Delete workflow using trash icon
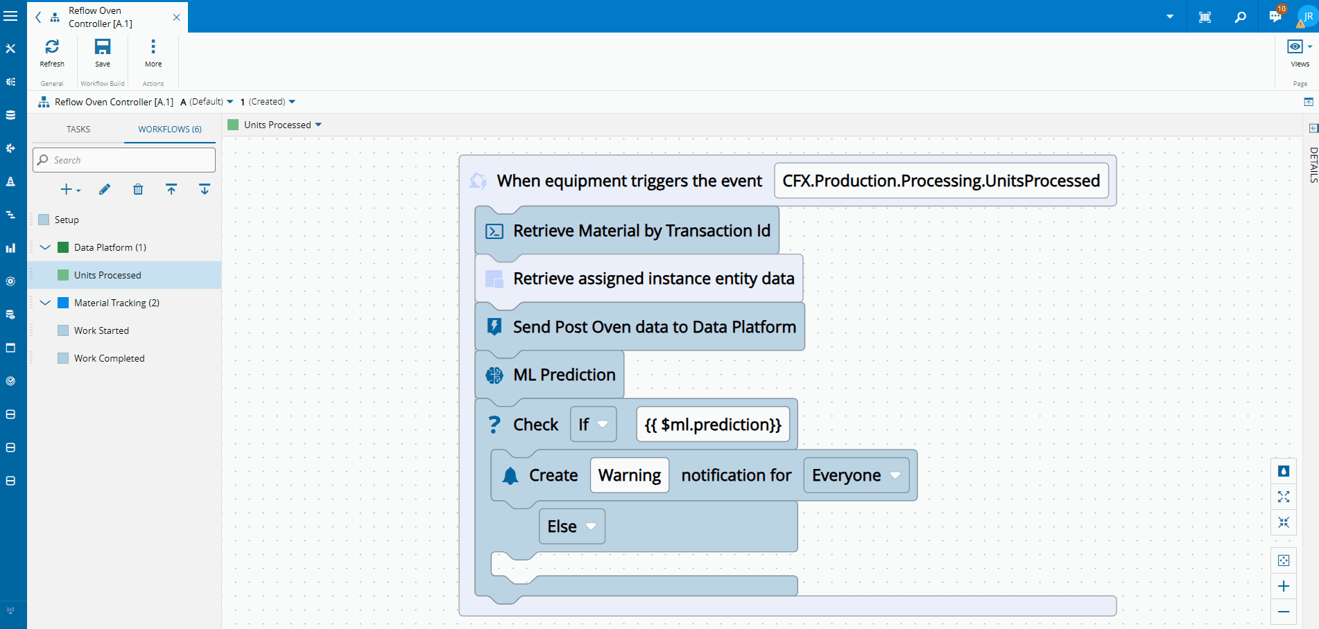Image resolution: width=1319 pixels, height=629 pixels. pyautogui.click(x=138, y=190)
